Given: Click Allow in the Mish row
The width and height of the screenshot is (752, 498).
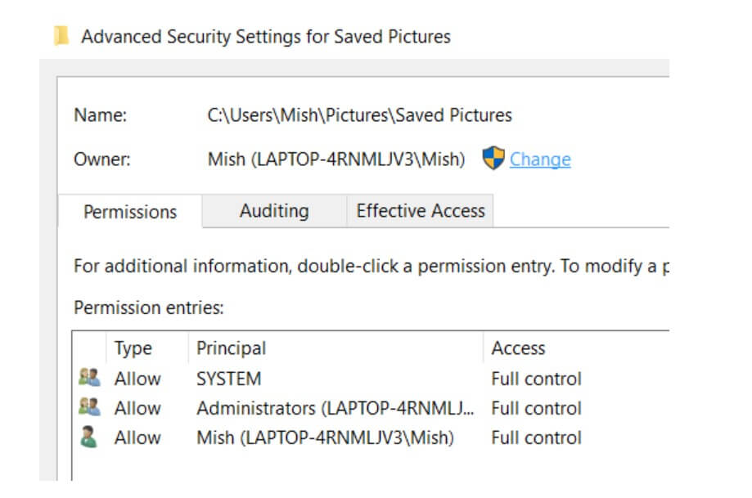Looking at the screenshot, I should coord(137,437).
